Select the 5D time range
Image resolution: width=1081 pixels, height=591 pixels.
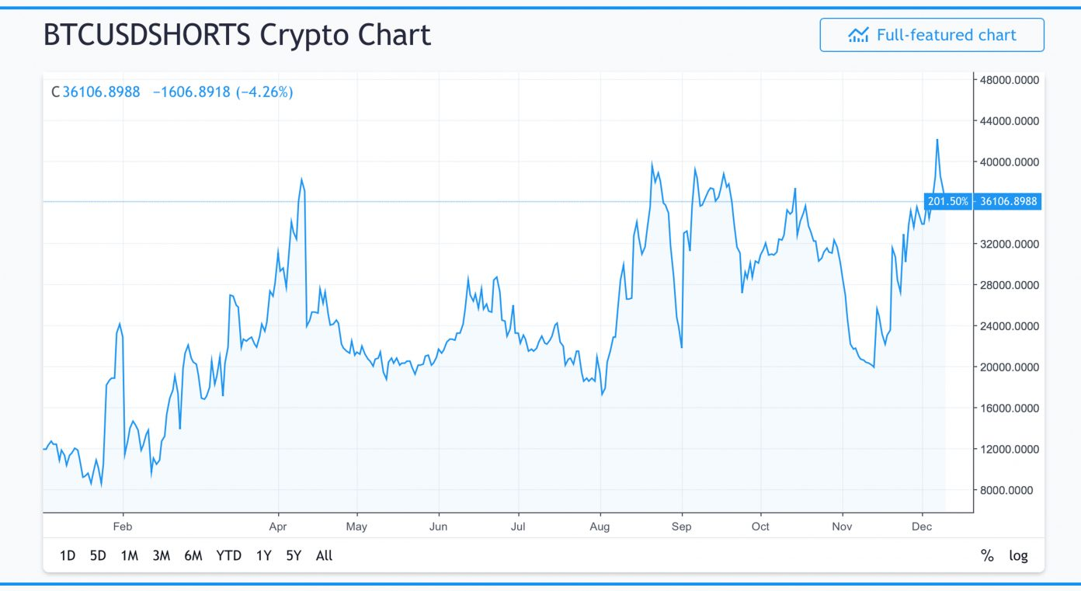[98, 555]
